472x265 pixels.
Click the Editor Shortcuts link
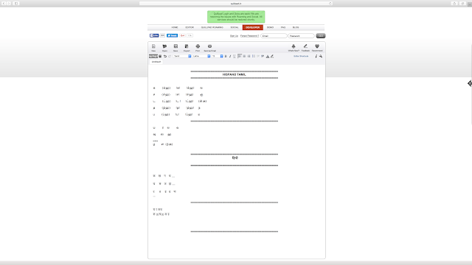coord(301,56)
